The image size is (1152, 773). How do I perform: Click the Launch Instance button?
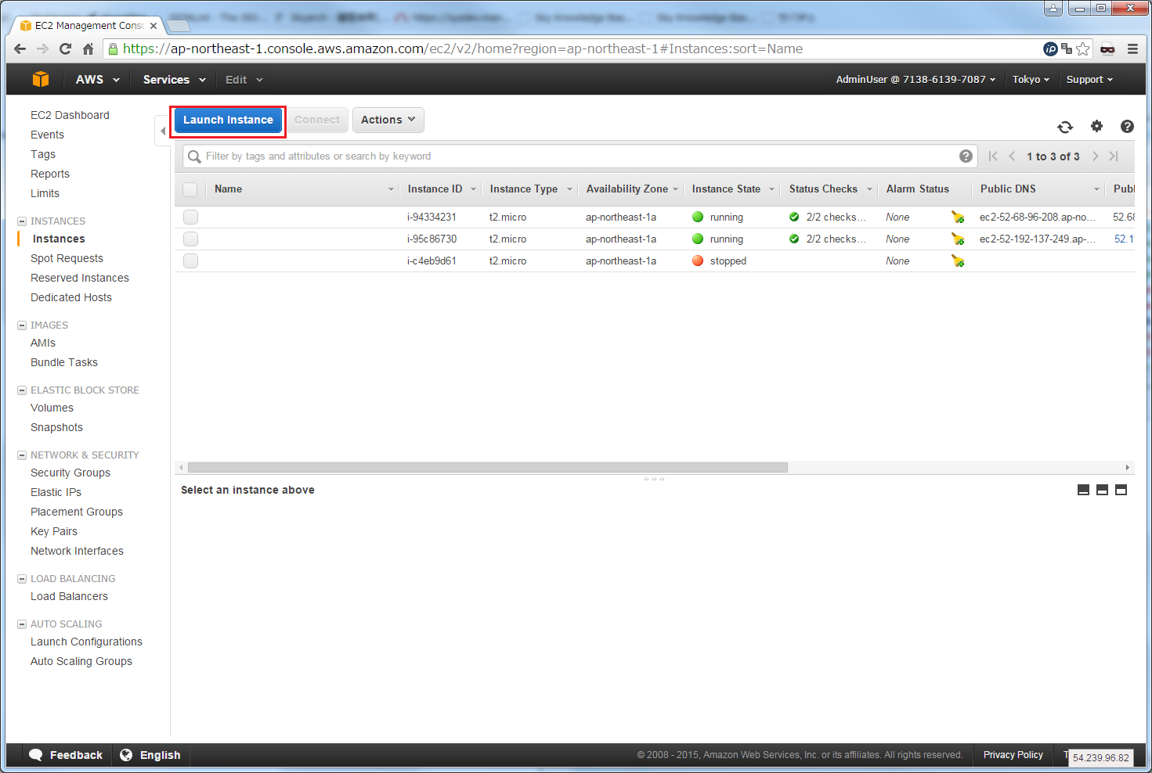[228, 120]
